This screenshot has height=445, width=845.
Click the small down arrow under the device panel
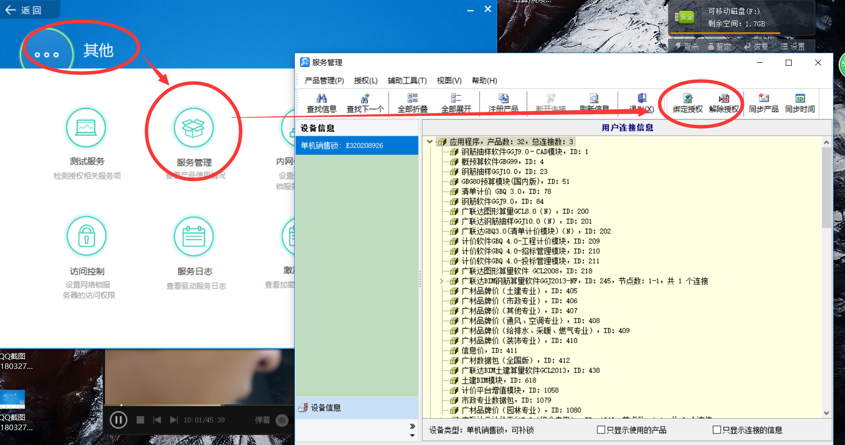coord(412,436)
